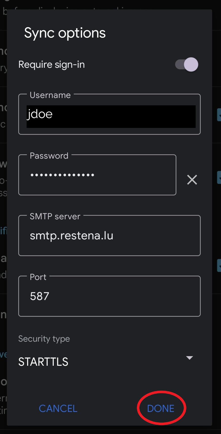221x434 pixels.
Task: Dismiss the dialog with the CANCEL button
Action: coord(58,408)
